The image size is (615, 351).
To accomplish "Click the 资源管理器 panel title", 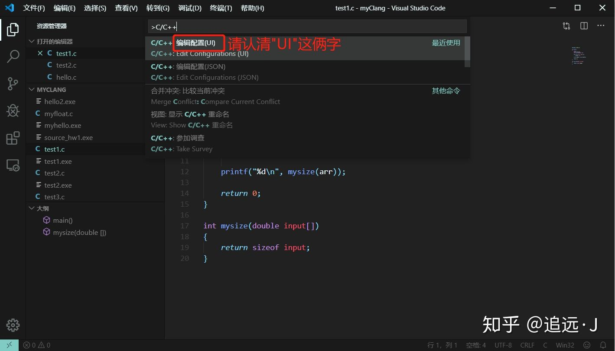I will point(52,26).
